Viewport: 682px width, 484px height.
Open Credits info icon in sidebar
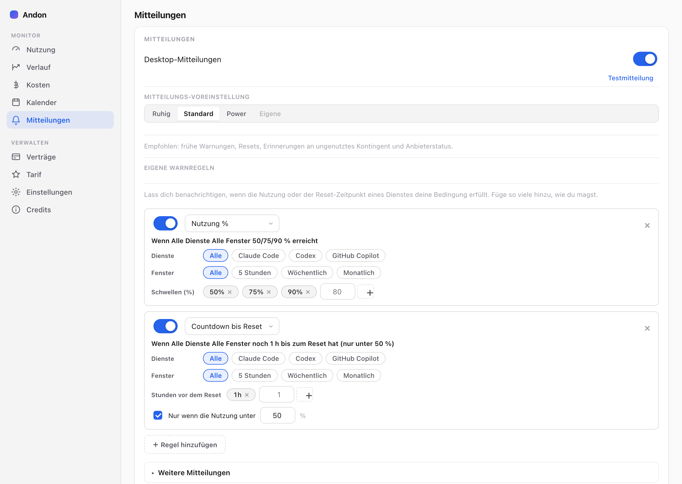tap(16, 210)
